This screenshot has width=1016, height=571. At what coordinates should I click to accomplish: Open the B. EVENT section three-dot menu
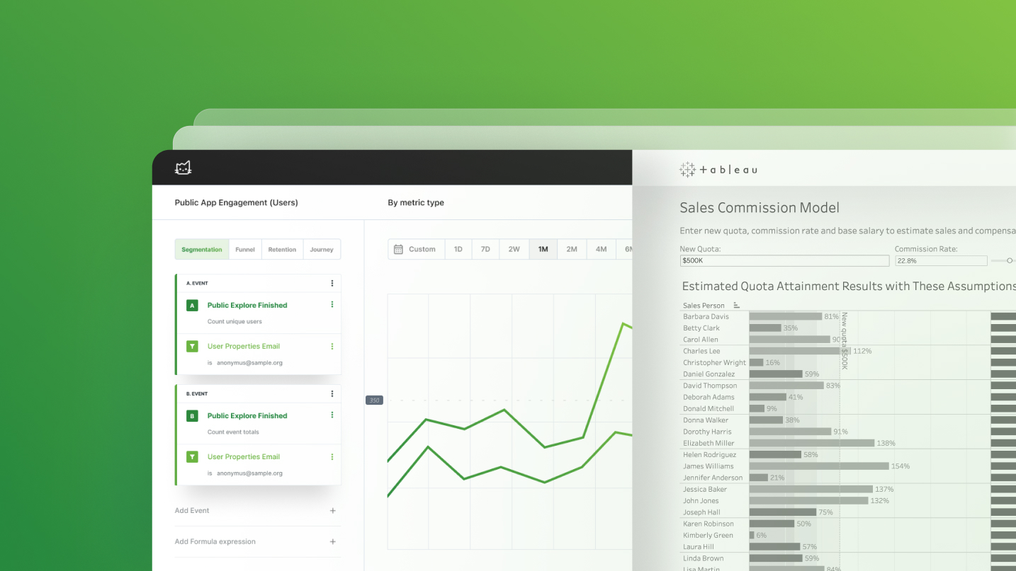click(332, 393)
